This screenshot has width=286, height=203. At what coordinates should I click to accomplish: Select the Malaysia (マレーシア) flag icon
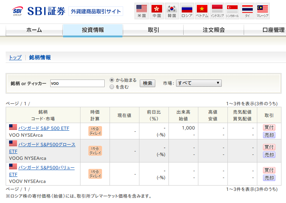tap(263, 11)
